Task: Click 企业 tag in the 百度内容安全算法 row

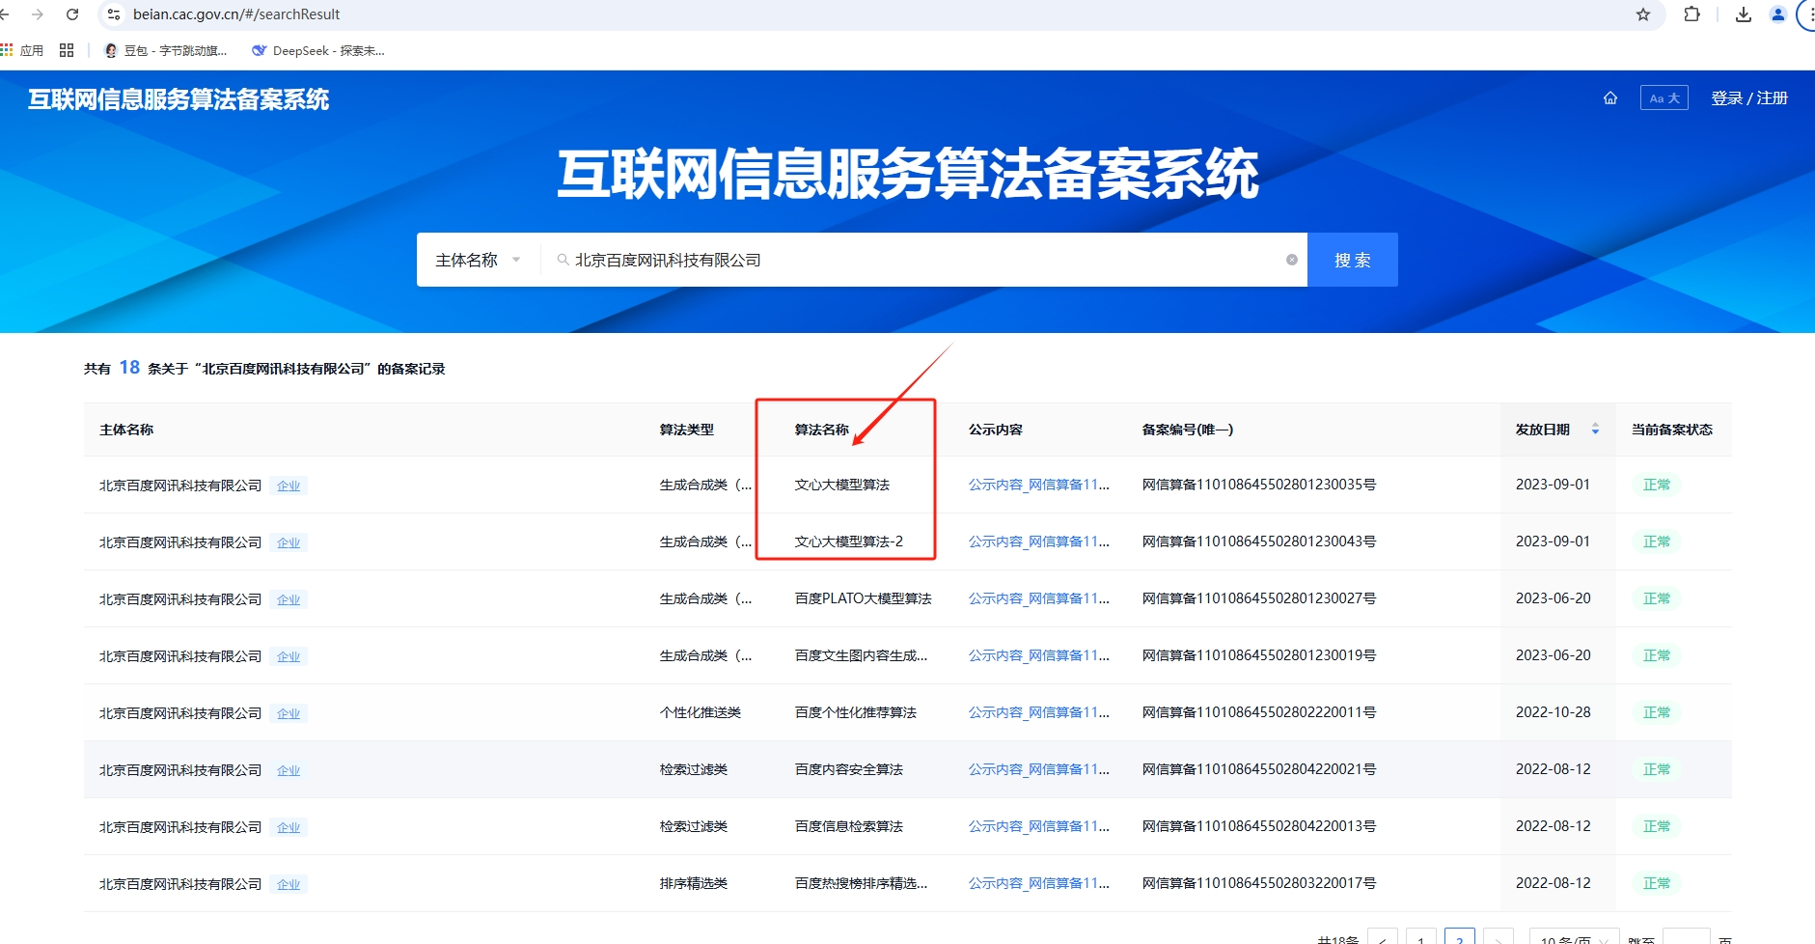Action: [x=289, y=770]
